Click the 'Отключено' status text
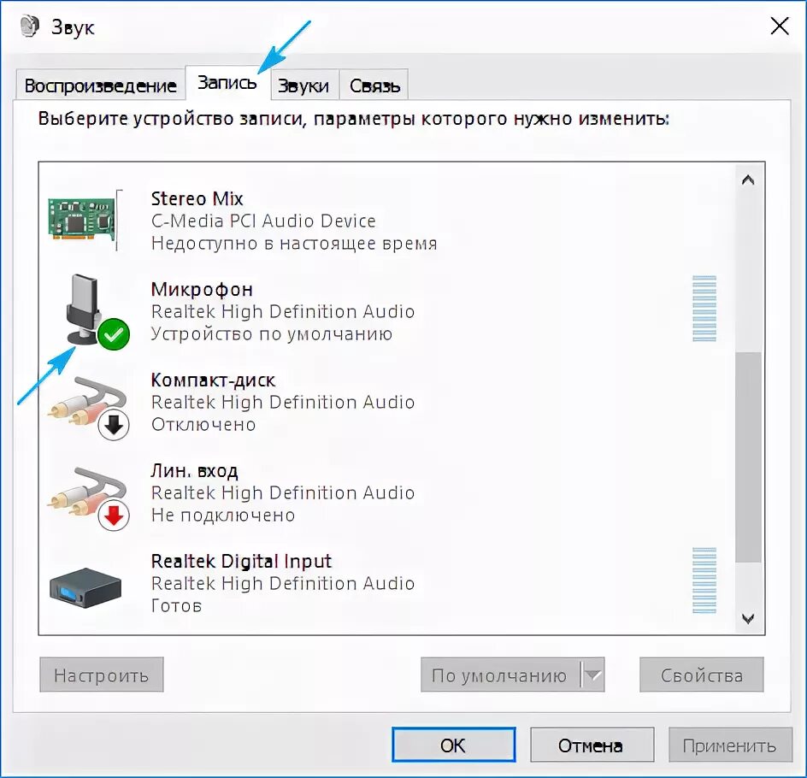 [203, 425]
